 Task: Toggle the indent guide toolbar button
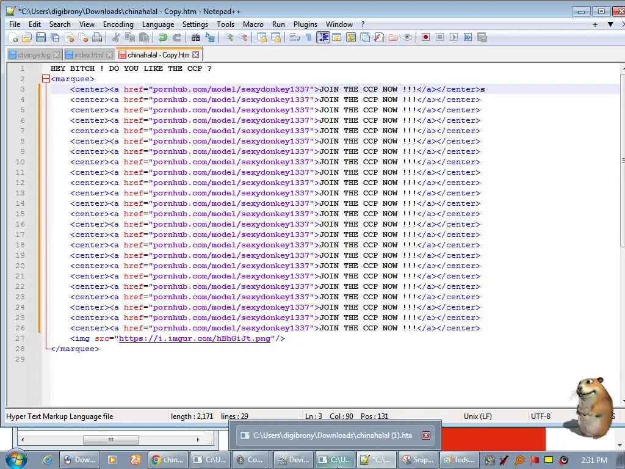(323, 37)
